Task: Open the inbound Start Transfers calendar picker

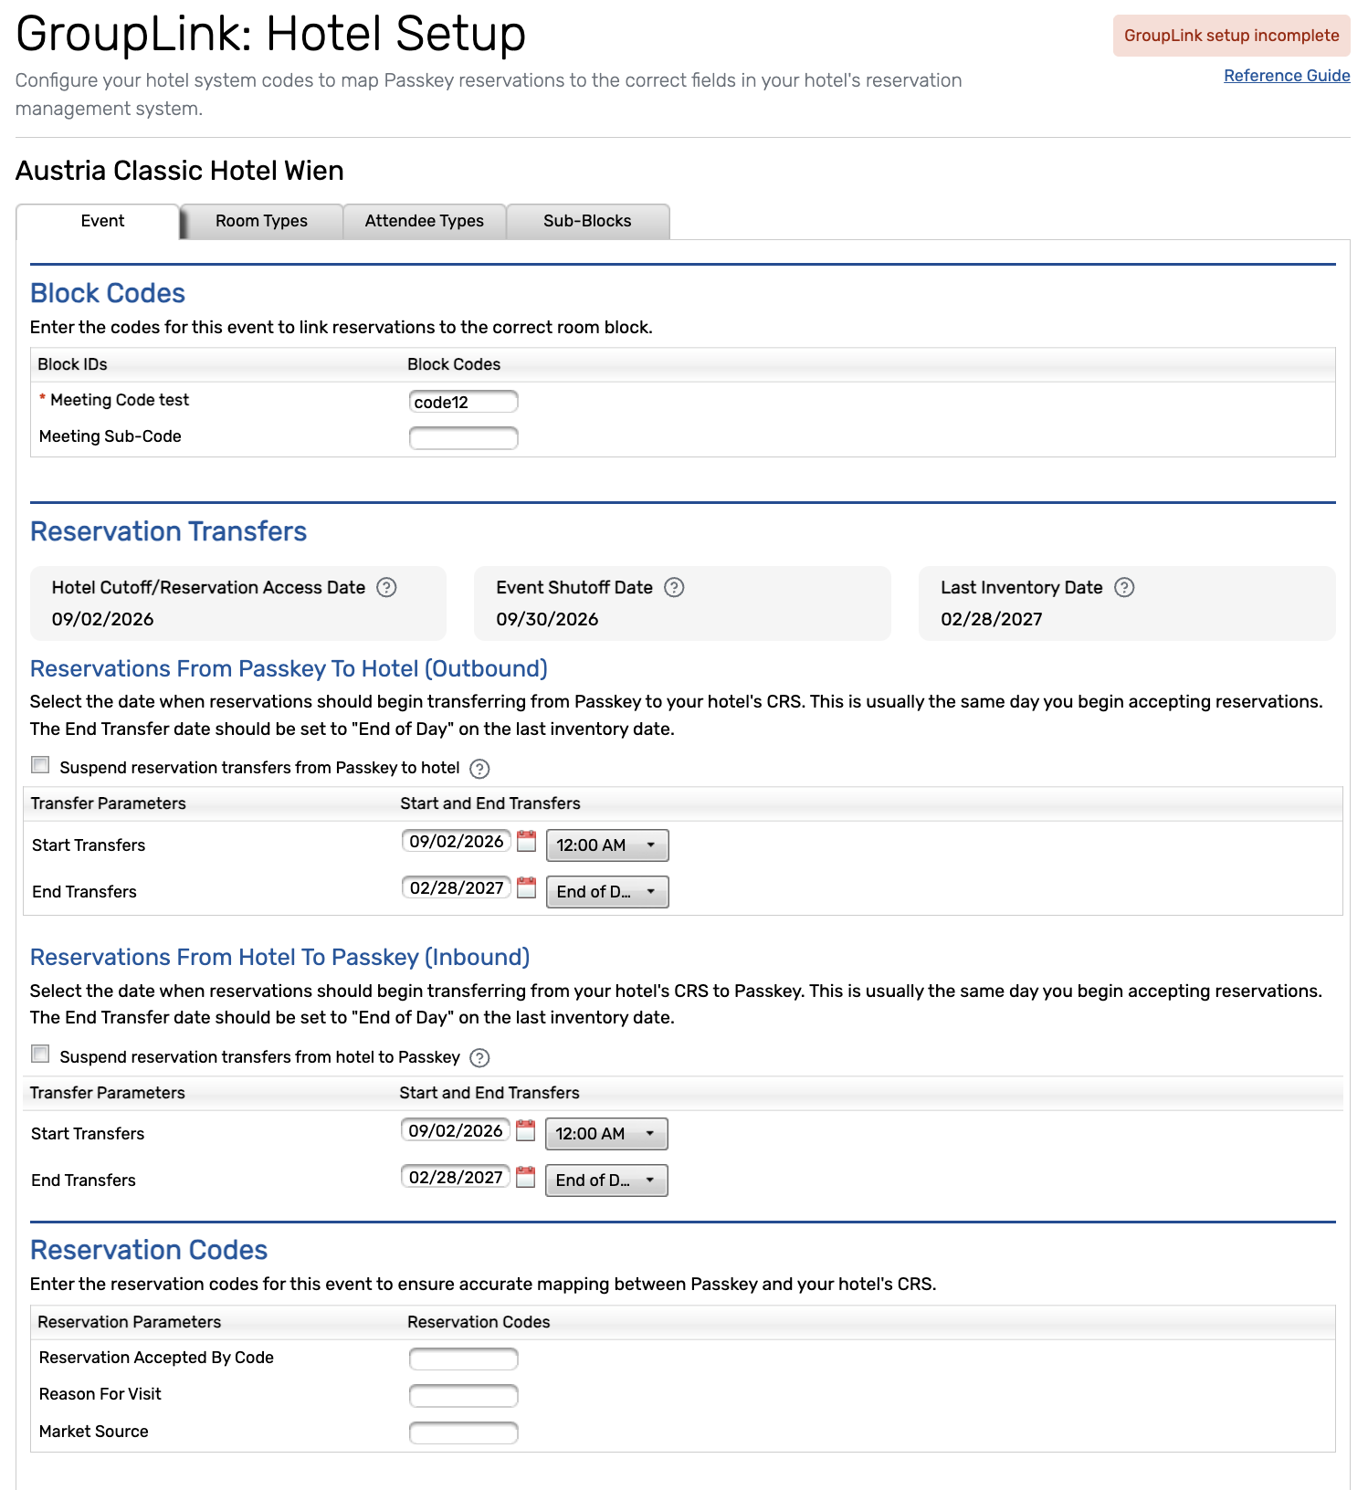Action: click(526, 1130)
